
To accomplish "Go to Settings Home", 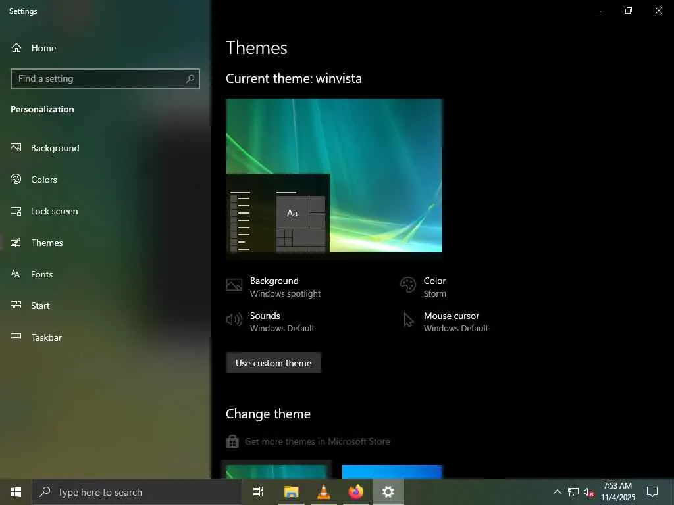I will pos(34,48).
